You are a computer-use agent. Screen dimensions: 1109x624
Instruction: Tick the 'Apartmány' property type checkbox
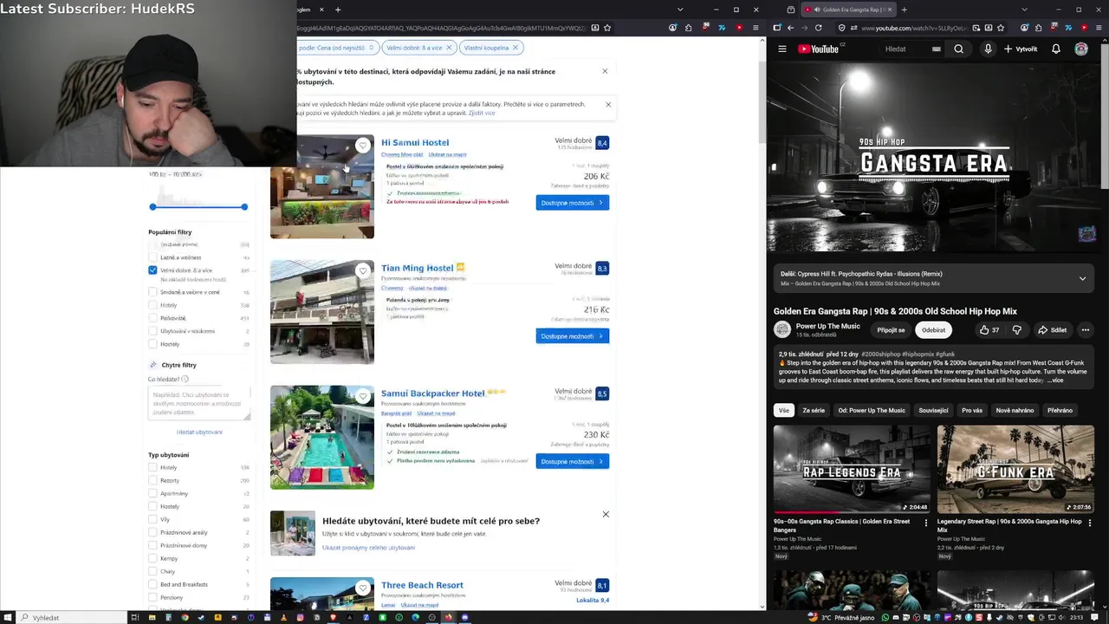(x=152, y=493)
